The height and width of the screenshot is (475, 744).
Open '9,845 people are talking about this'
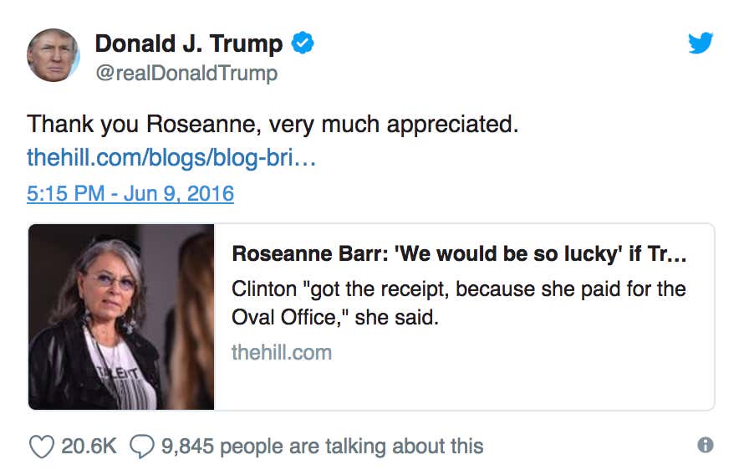[x=322, y=447]
